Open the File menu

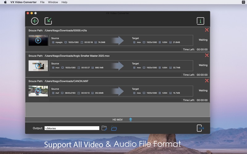point(42,2)
